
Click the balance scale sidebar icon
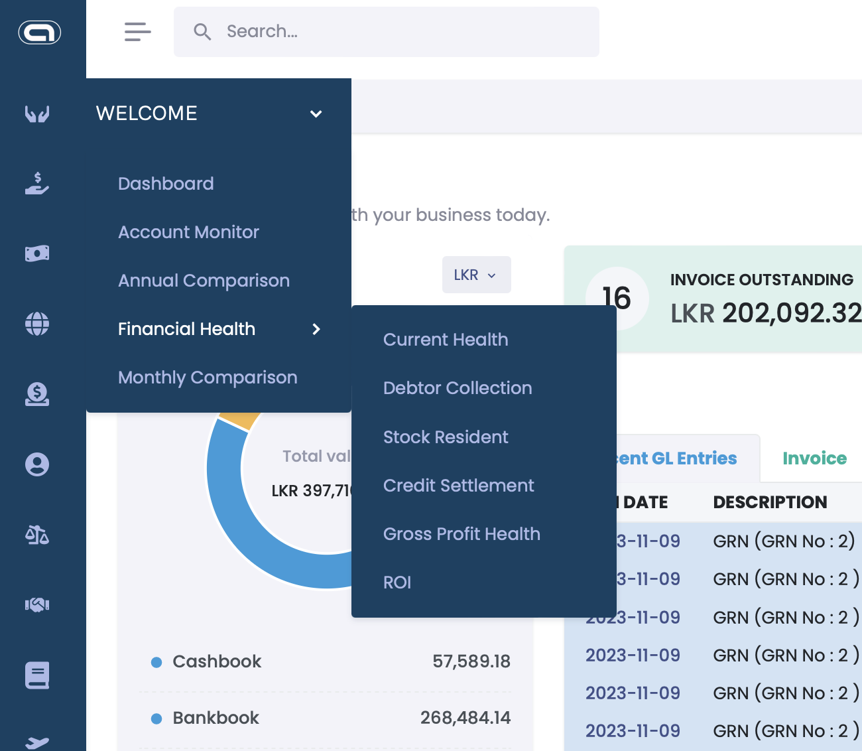(37, 535)
